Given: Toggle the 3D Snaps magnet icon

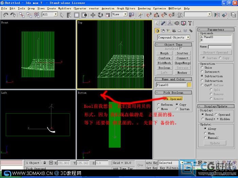Looking at the screenshot, I should (x=149, y=15).
